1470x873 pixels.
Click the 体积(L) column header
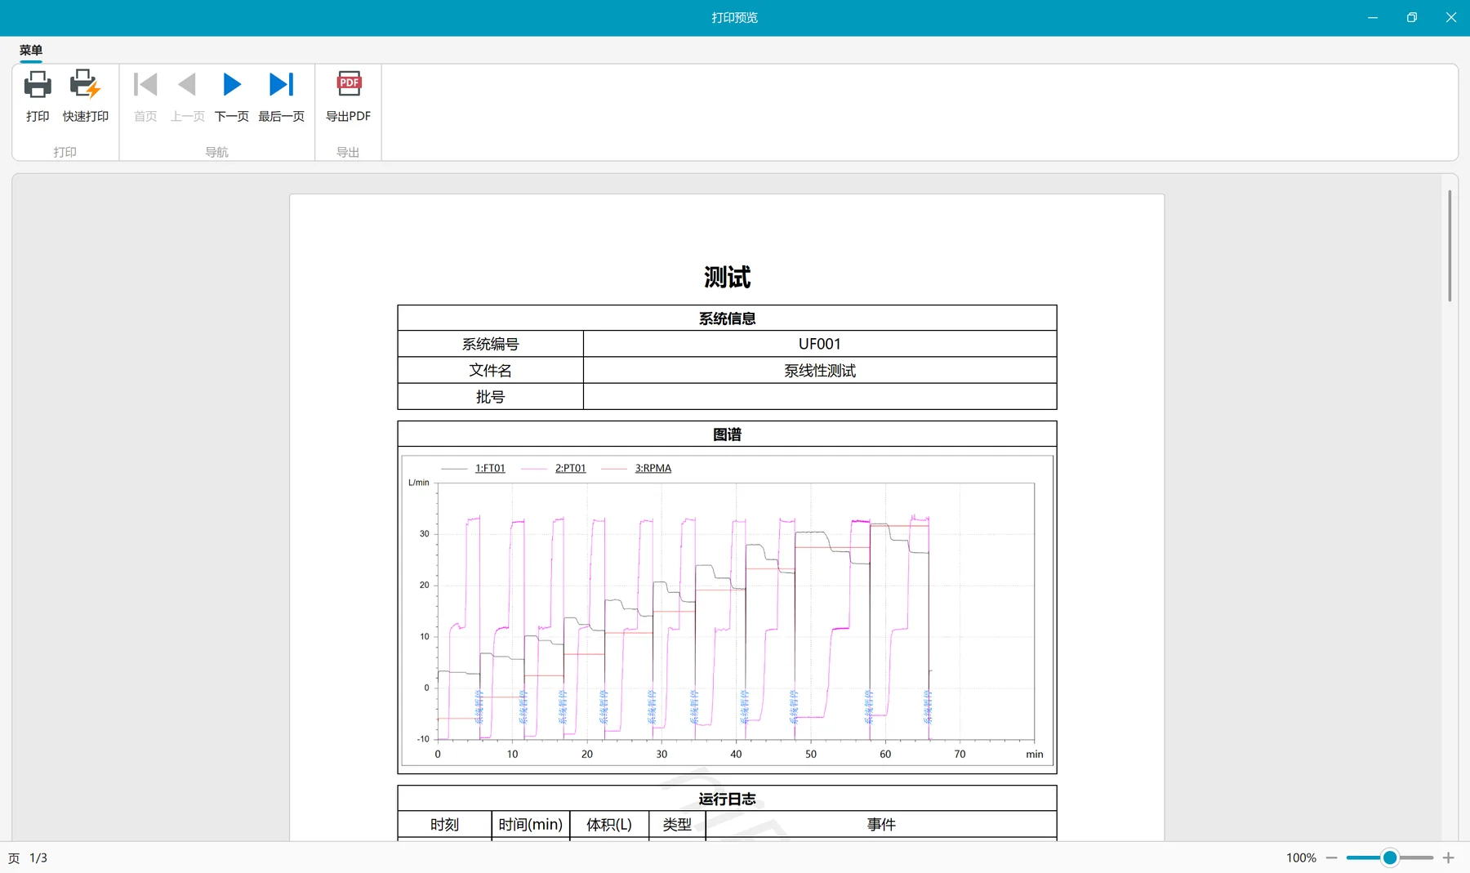[x=609, y=825]
